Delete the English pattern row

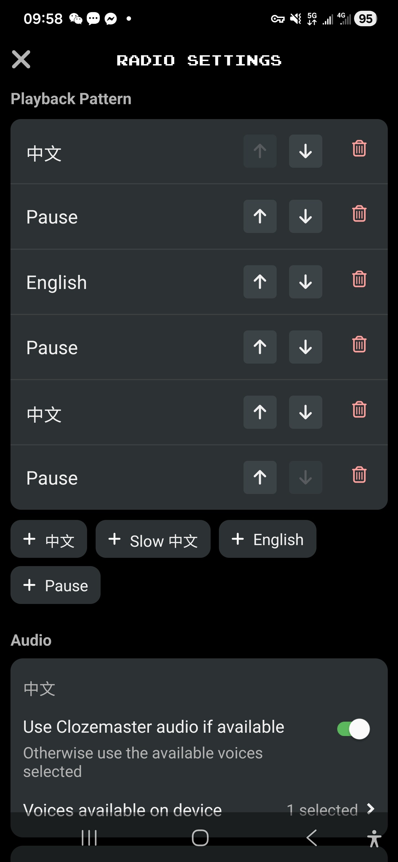[x=359, y=279]
